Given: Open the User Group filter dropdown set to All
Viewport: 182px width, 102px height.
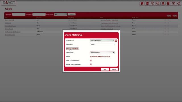Looking at the screenshot, I should 61,14.
